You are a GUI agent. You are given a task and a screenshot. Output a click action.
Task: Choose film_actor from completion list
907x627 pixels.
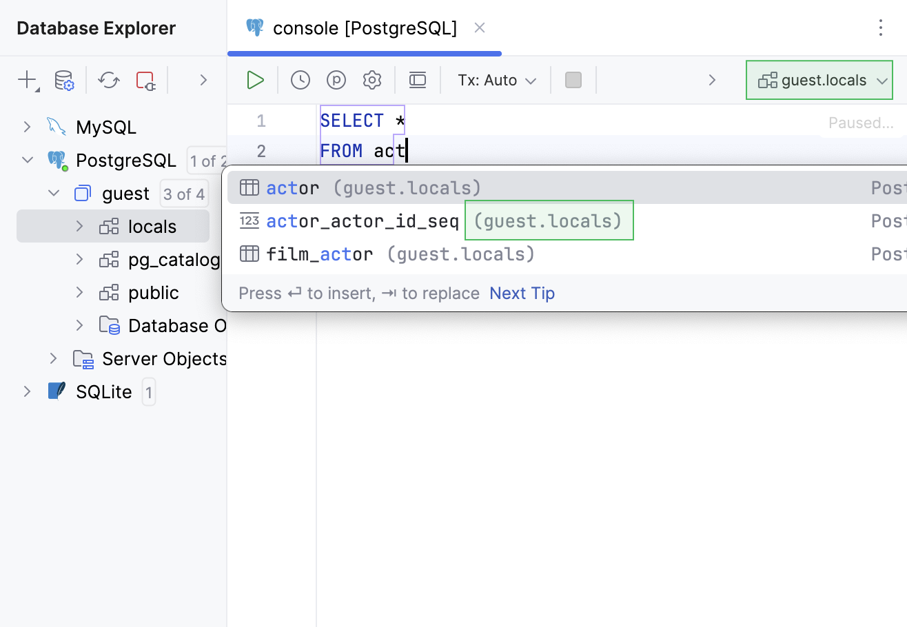click(320, 254)
